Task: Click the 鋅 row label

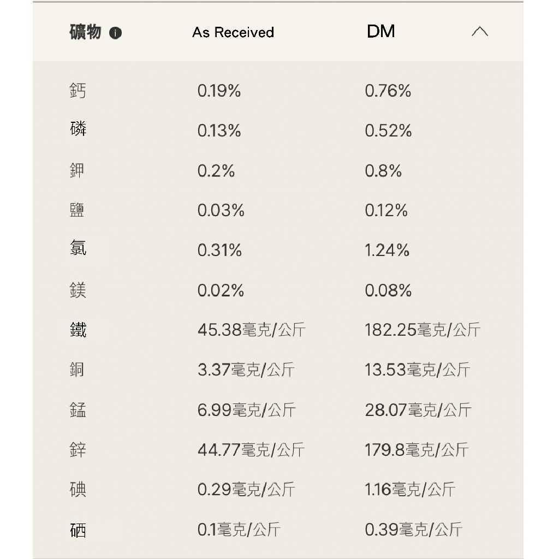Action: coord(78,450)
